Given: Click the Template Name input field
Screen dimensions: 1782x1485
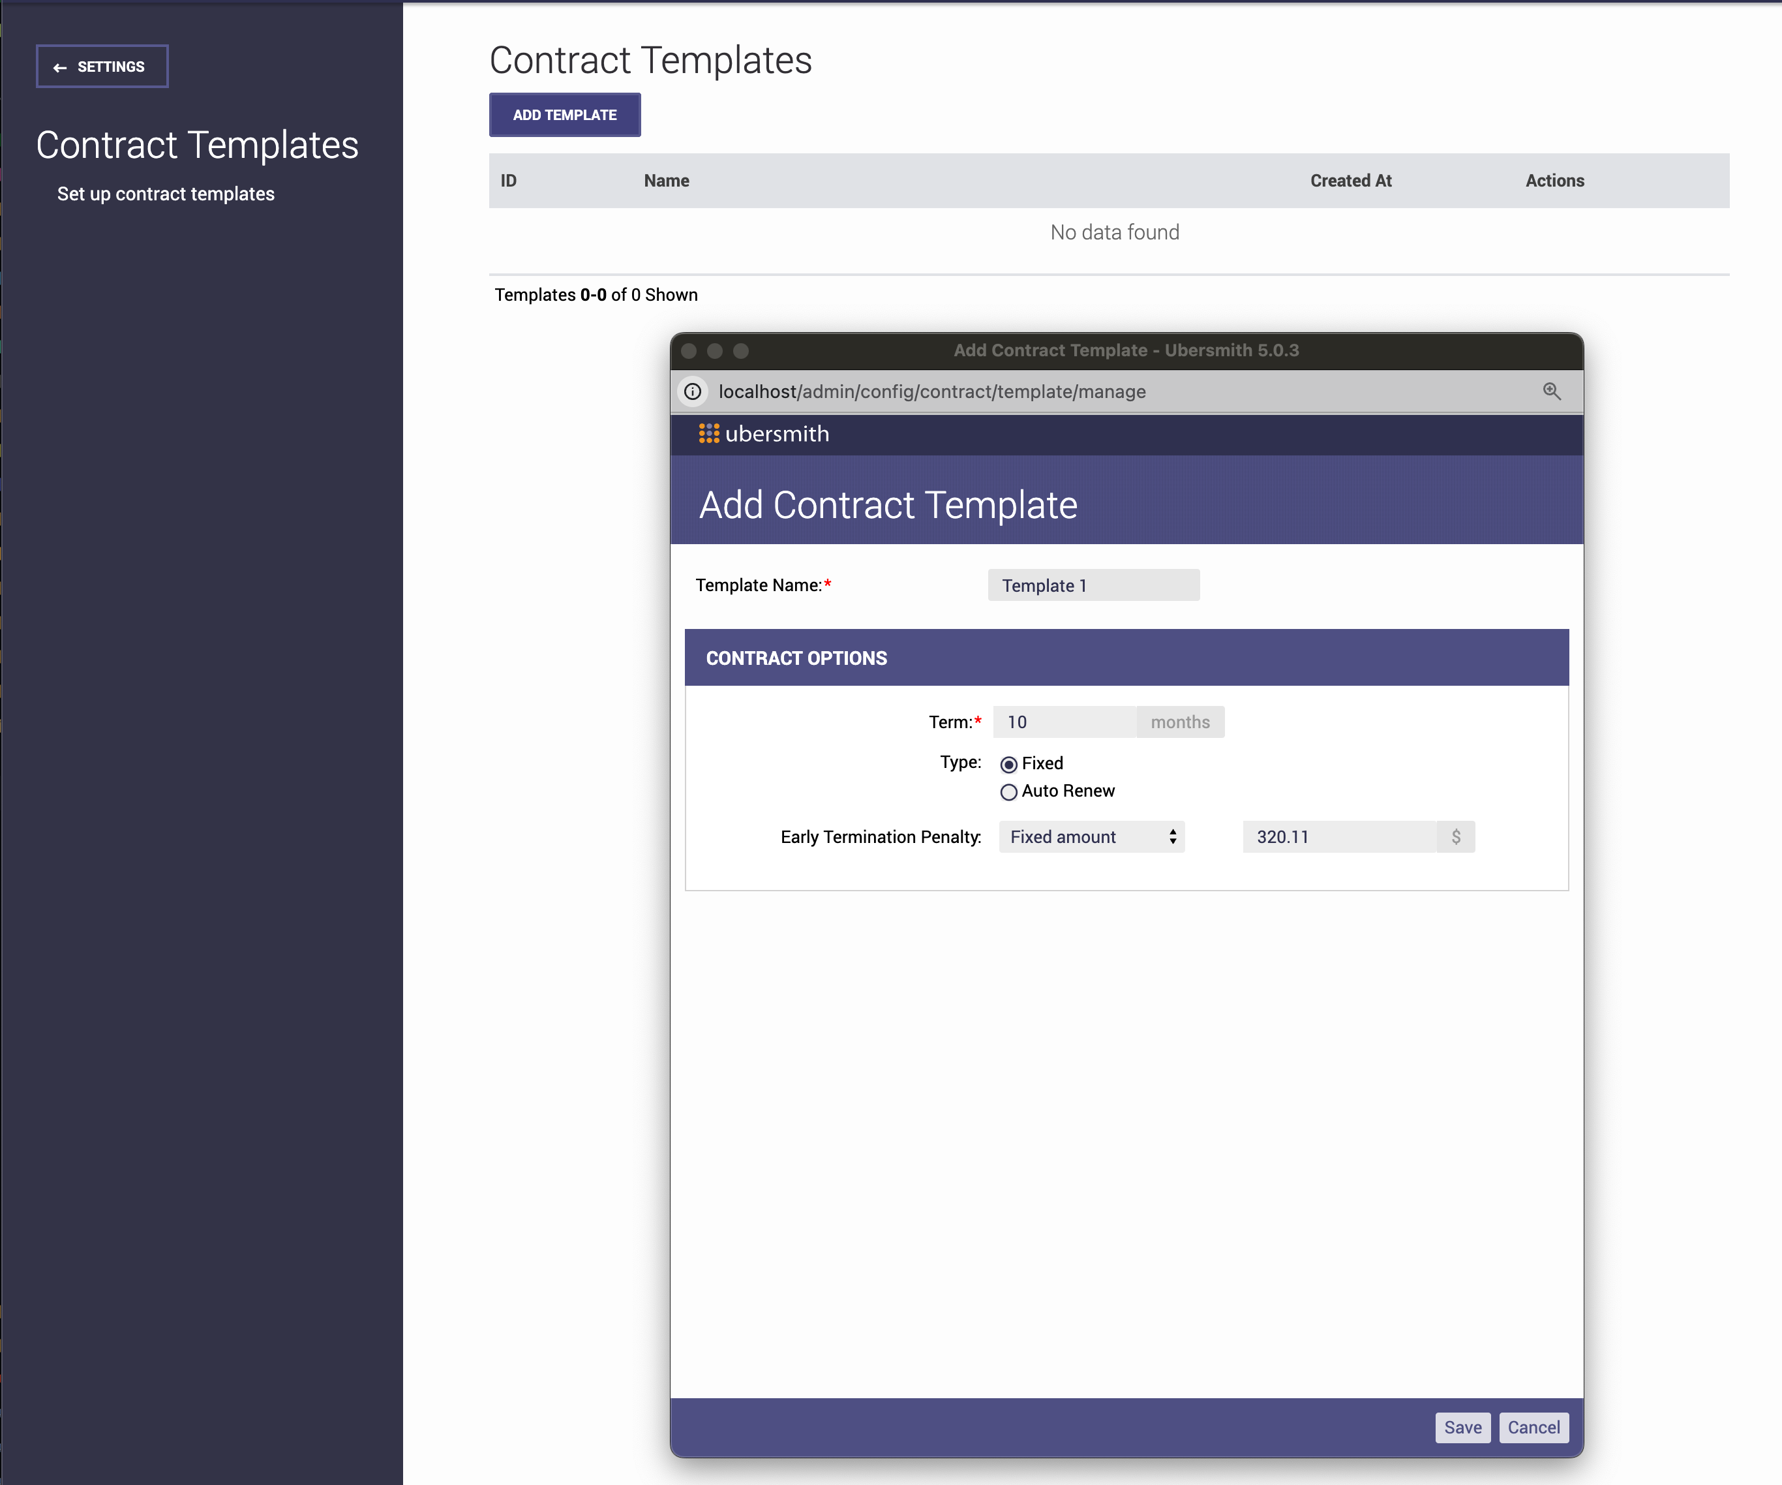Looking at the screenshot, I should coord(1093,586).
